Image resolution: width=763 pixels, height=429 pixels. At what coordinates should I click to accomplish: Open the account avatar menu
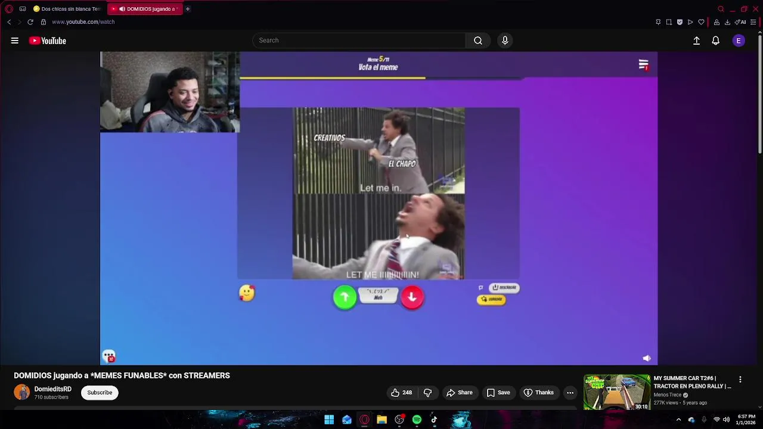coord(739,41)
